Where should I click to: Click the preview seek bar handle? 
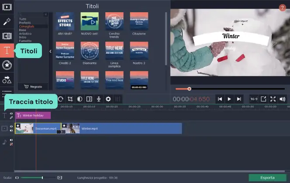coord(189,89)
